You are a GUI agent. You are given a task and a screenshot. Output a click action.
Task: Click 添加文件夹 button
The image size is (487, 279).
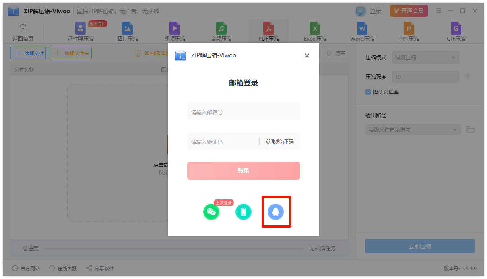[x=70, y=53]
